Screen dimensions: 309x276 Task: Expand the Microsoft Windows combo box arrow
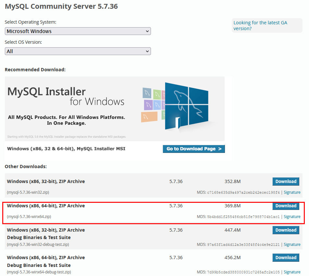pyautogui.click(x=148, y=31)
